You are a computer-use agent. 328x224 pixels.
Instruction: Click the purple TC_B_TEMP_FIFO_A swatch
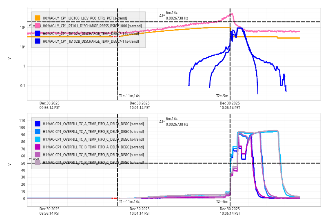coord(38,147)
